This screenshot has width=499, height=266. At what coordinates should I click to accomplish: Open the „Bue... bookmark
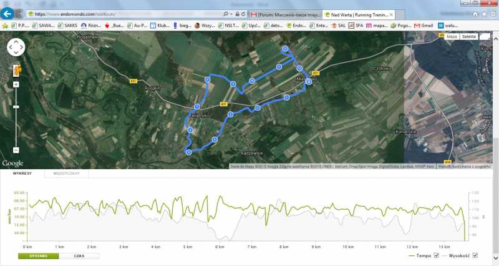pyautogui.click(x=114, y=26)
